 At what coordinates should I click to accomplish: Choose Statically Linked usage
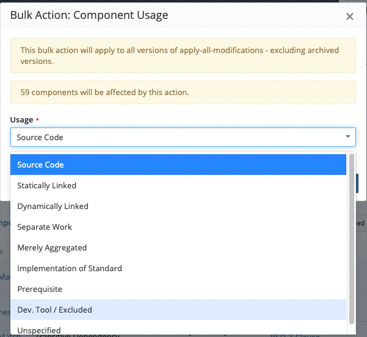pyautogui.click(x=178, y=185)
